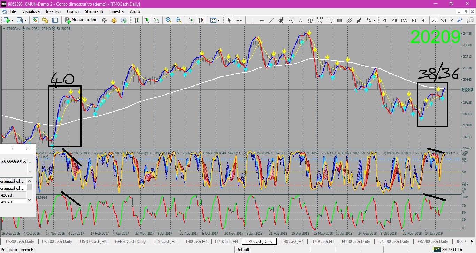The height and width of the screenshot is (253, 476).
Task: Toggle AutoTrading signal icon
Action: 123,20
